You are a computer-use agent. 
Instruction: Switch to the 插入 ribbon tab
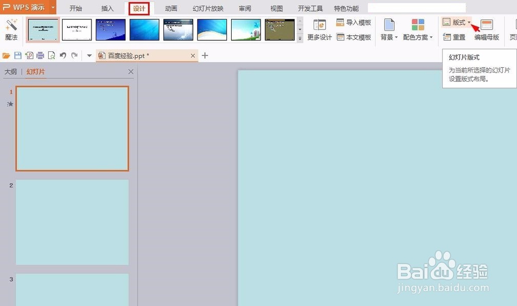[x=107, y=9]
